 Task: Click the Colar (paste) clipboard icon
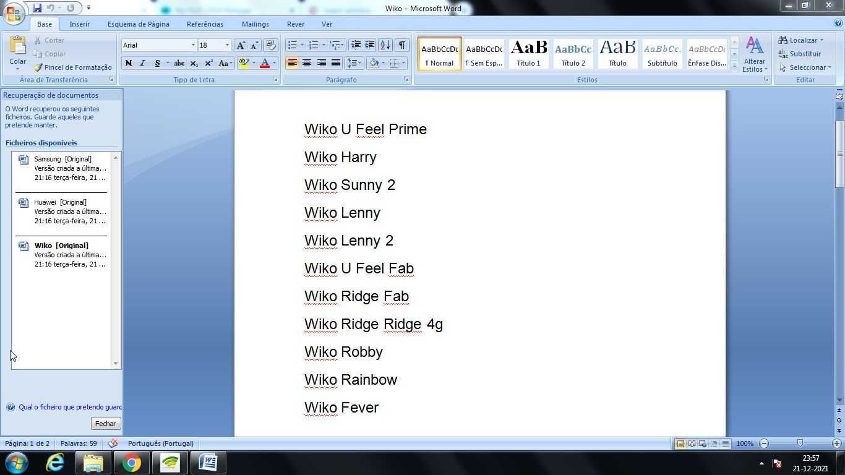coord(18,46)
